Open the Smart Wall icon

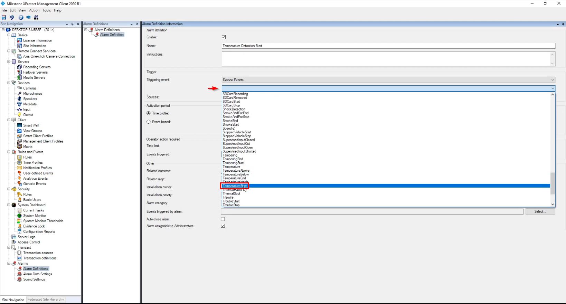point(19,125)
